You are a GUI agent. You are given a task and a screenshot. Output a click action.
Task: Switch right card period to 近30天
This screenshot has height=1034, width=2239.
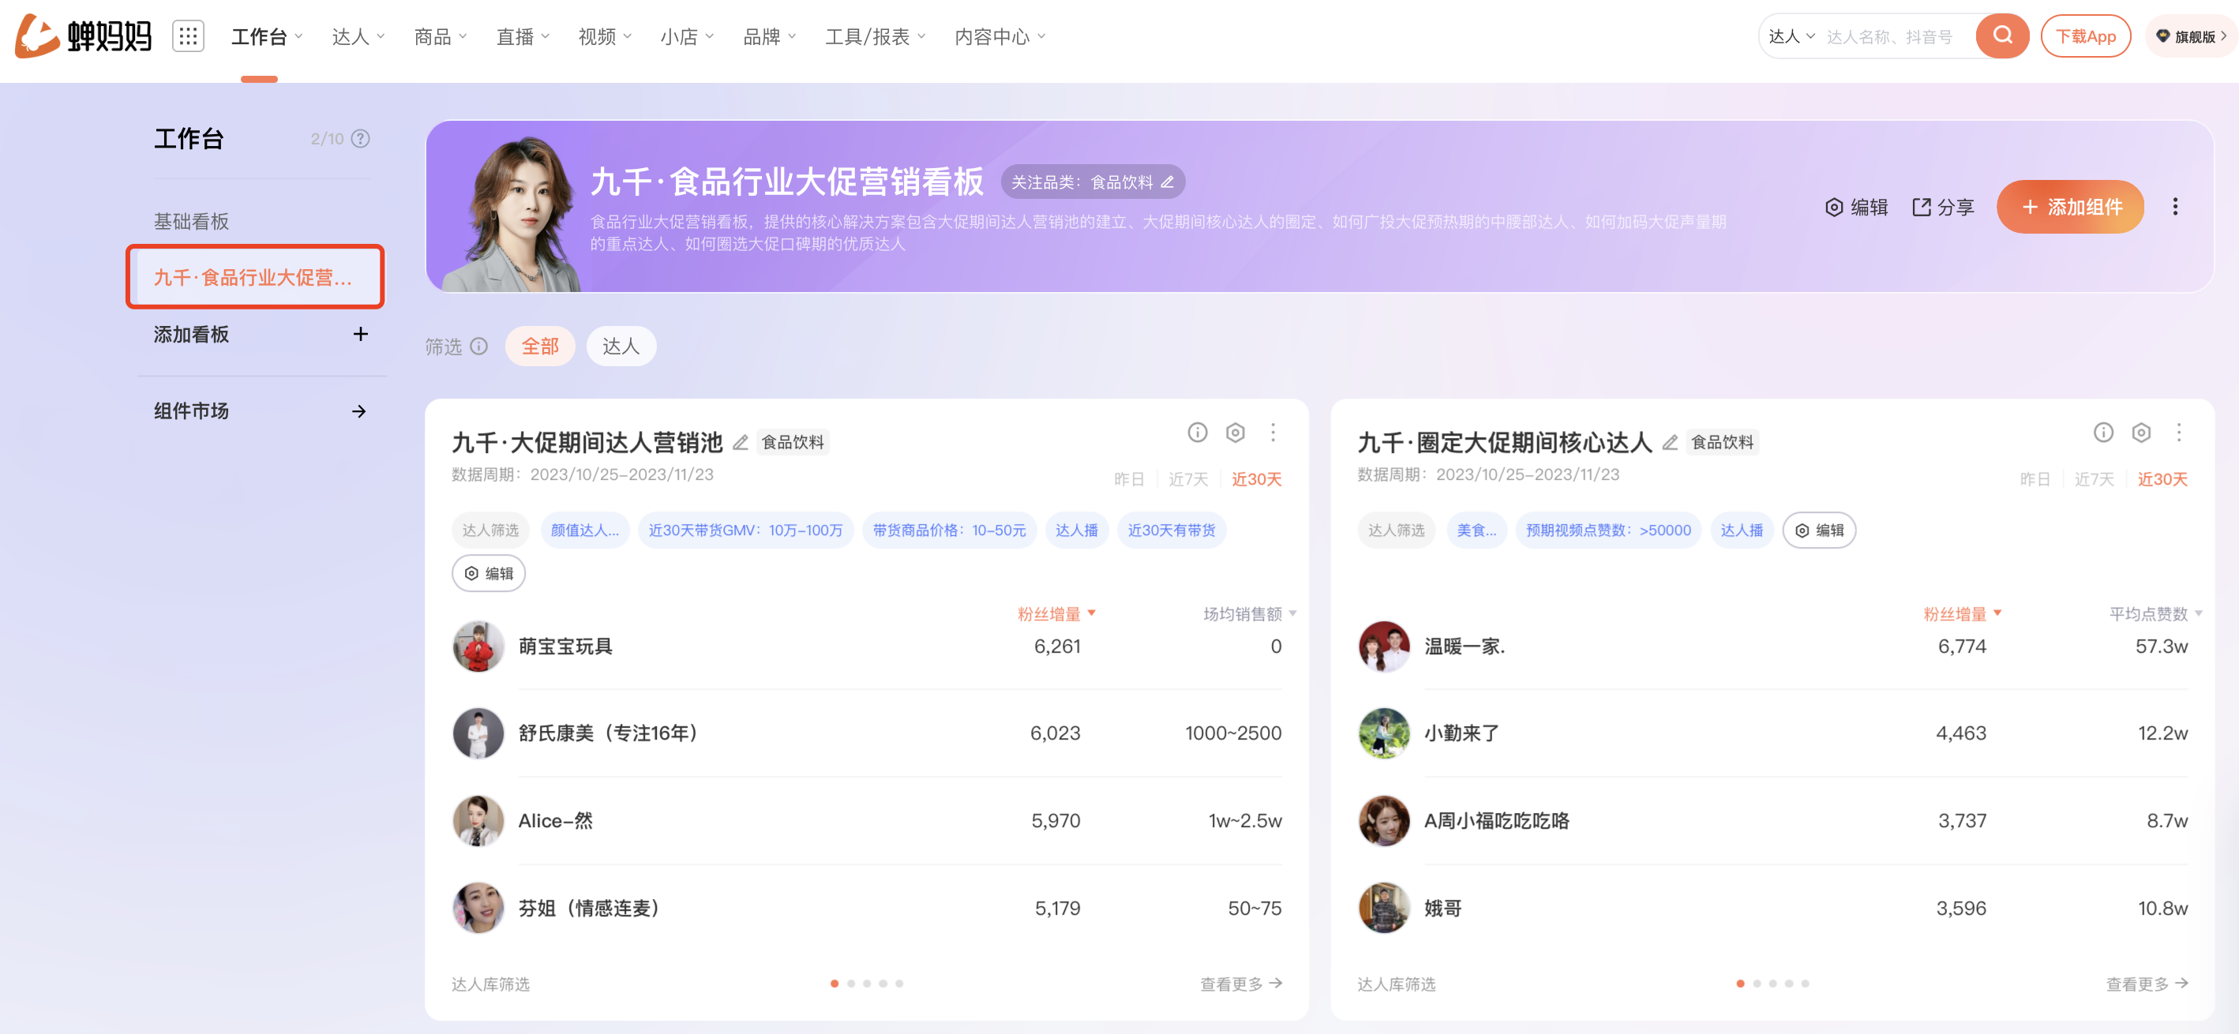(2162, 480)
